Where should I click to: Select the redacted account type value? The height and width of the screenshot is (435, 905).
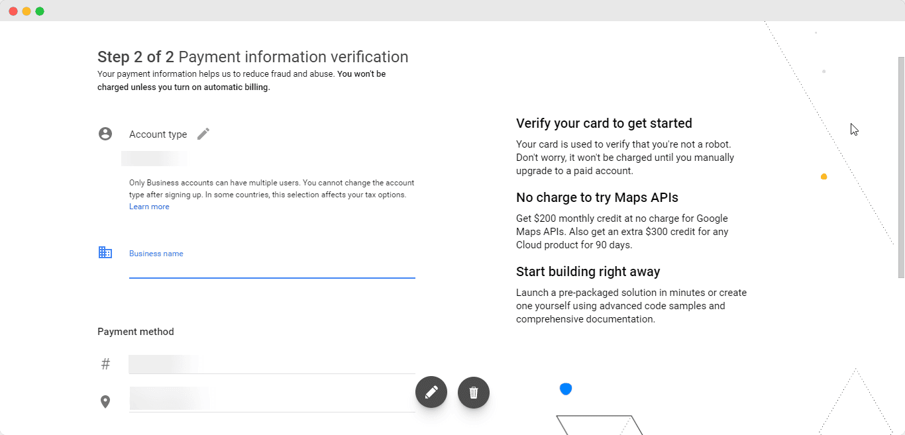[154, 158]
